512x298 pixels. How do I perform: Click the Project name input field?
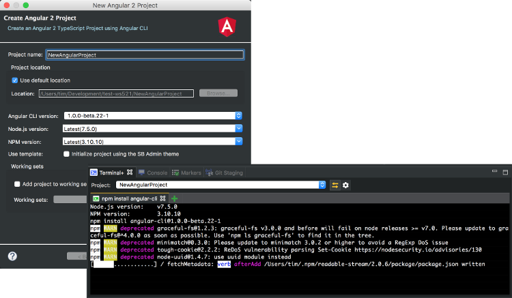(x=145, y=55)
